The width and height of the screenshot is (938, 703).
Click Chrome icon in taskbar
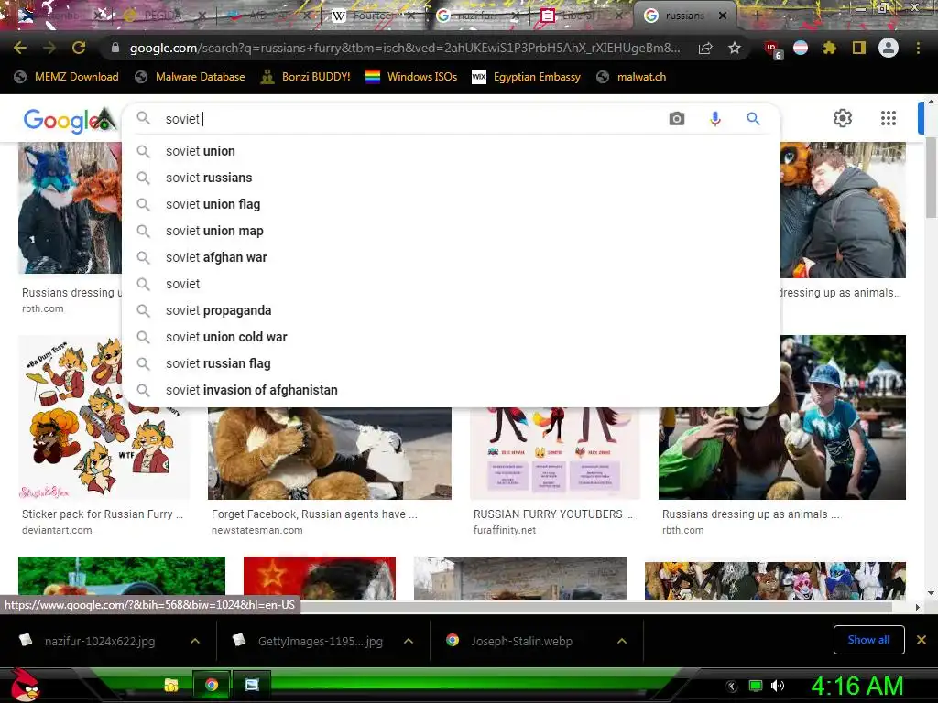(212, 685)
